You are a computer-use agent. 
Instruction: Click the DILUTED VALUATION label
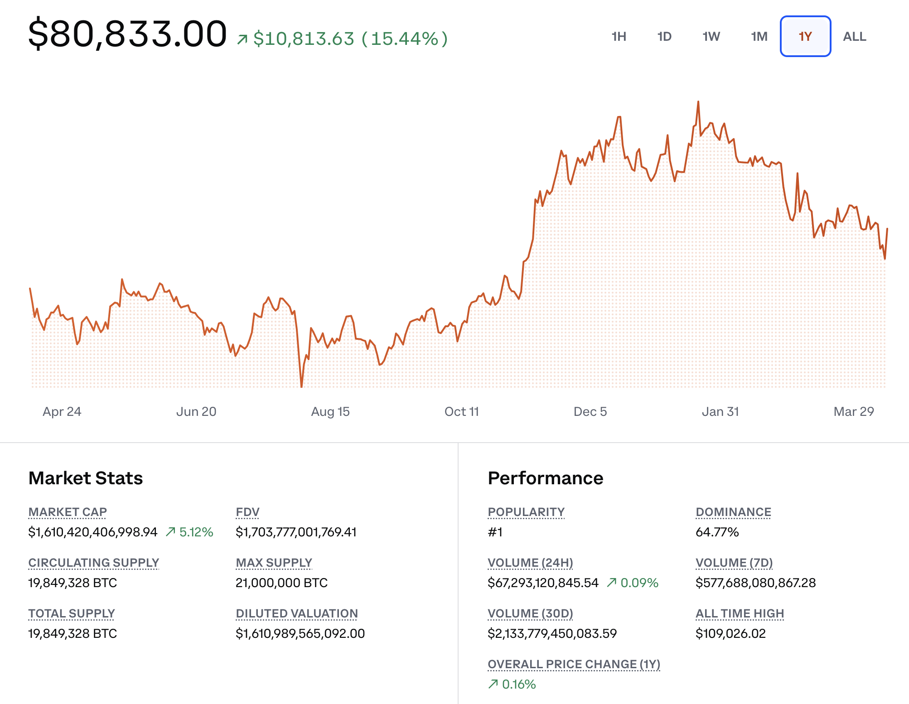[x=296, y=613]
